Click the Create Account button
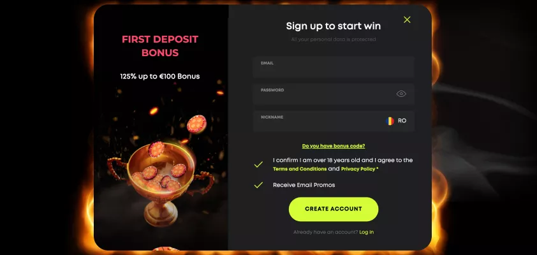Screen dimensions: 537x255 (x=334, y=209)
